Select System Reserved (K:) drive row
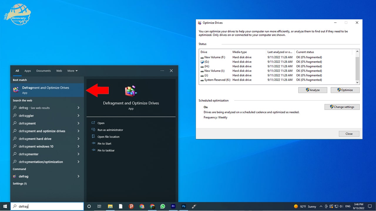The height and width of the screenshot is (211, 376). tap(277, 80)
